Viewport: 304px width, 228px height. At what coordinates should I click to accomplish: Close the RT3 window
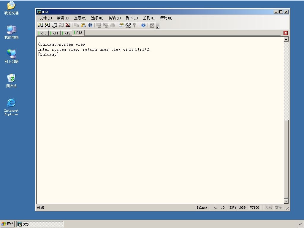(286, 12)
